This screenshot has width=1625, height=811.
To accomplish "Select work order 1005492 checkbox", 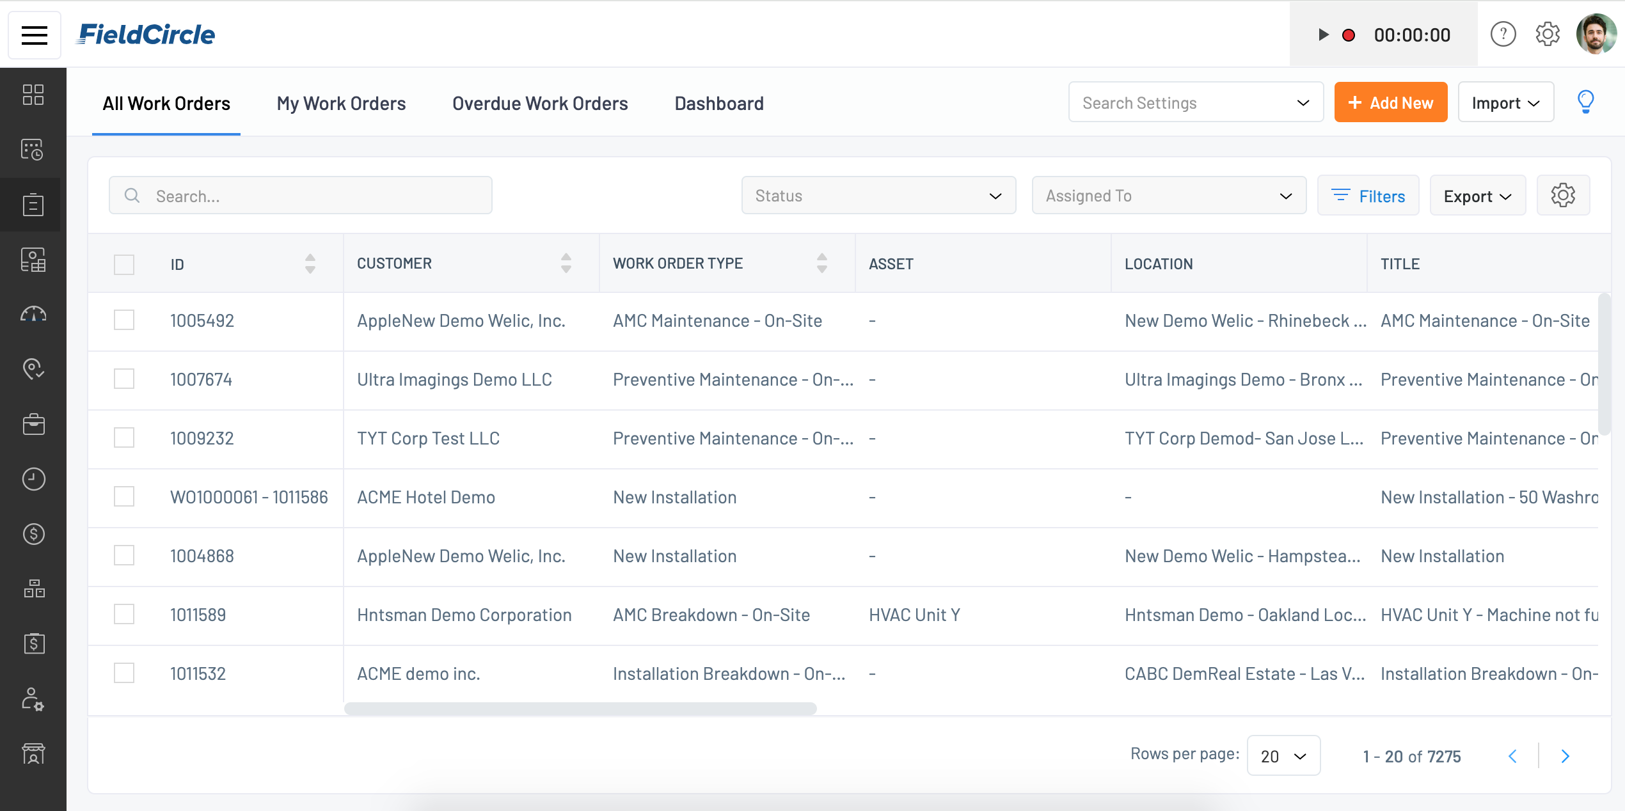I will coord(124,320).
